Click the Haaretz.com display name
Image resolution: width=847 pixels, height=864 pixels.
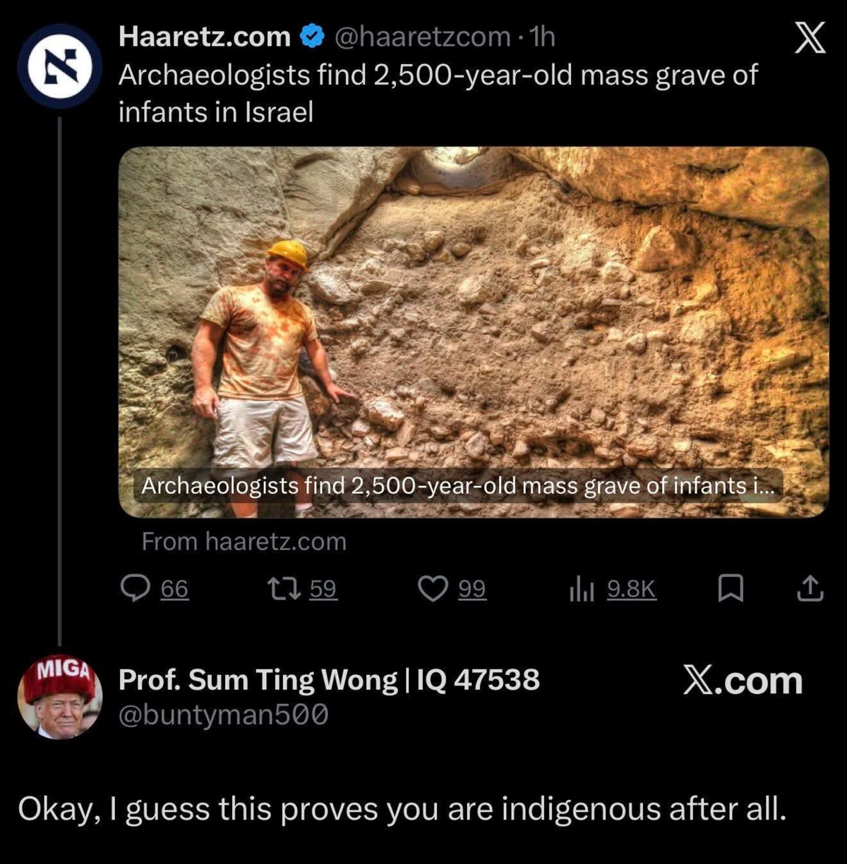(x=205, y=37)
